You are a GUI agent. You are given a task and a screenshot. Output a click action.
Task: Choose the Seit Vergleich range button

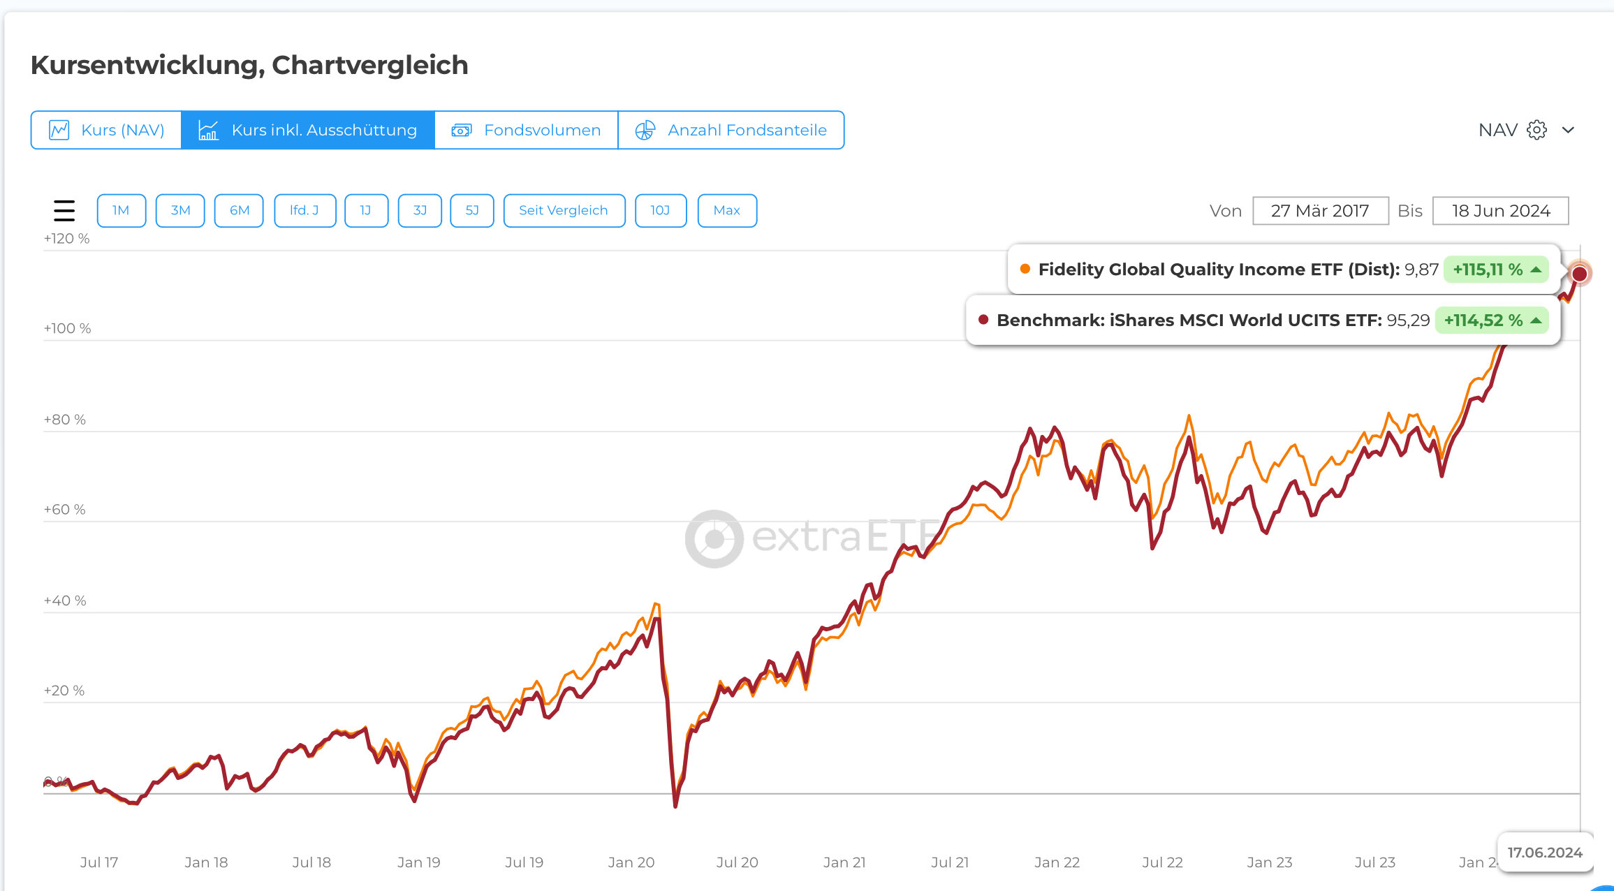click(x=564, y=210)
